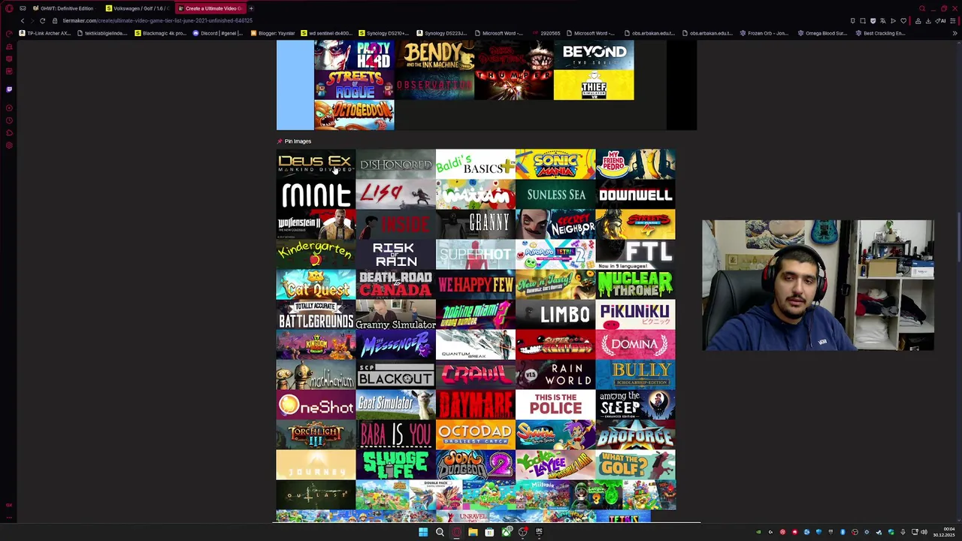Select the Nuclear Throne image

pos(635,284)
